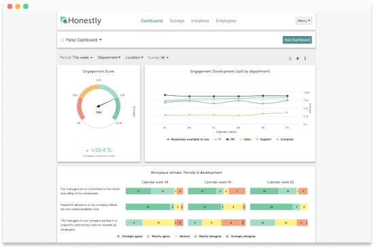374x248 pixels.
Task: Click the +10.4 % change value
Action: pos(101,150)
